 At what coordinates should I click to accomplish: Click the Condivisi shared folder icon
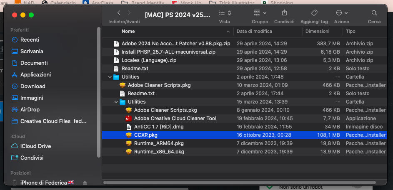pyautogui.click(x=15, y=158)
